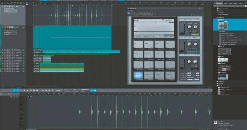Mute the 01_Kick audio track
247x130 pixels.
tap(5, 7)
